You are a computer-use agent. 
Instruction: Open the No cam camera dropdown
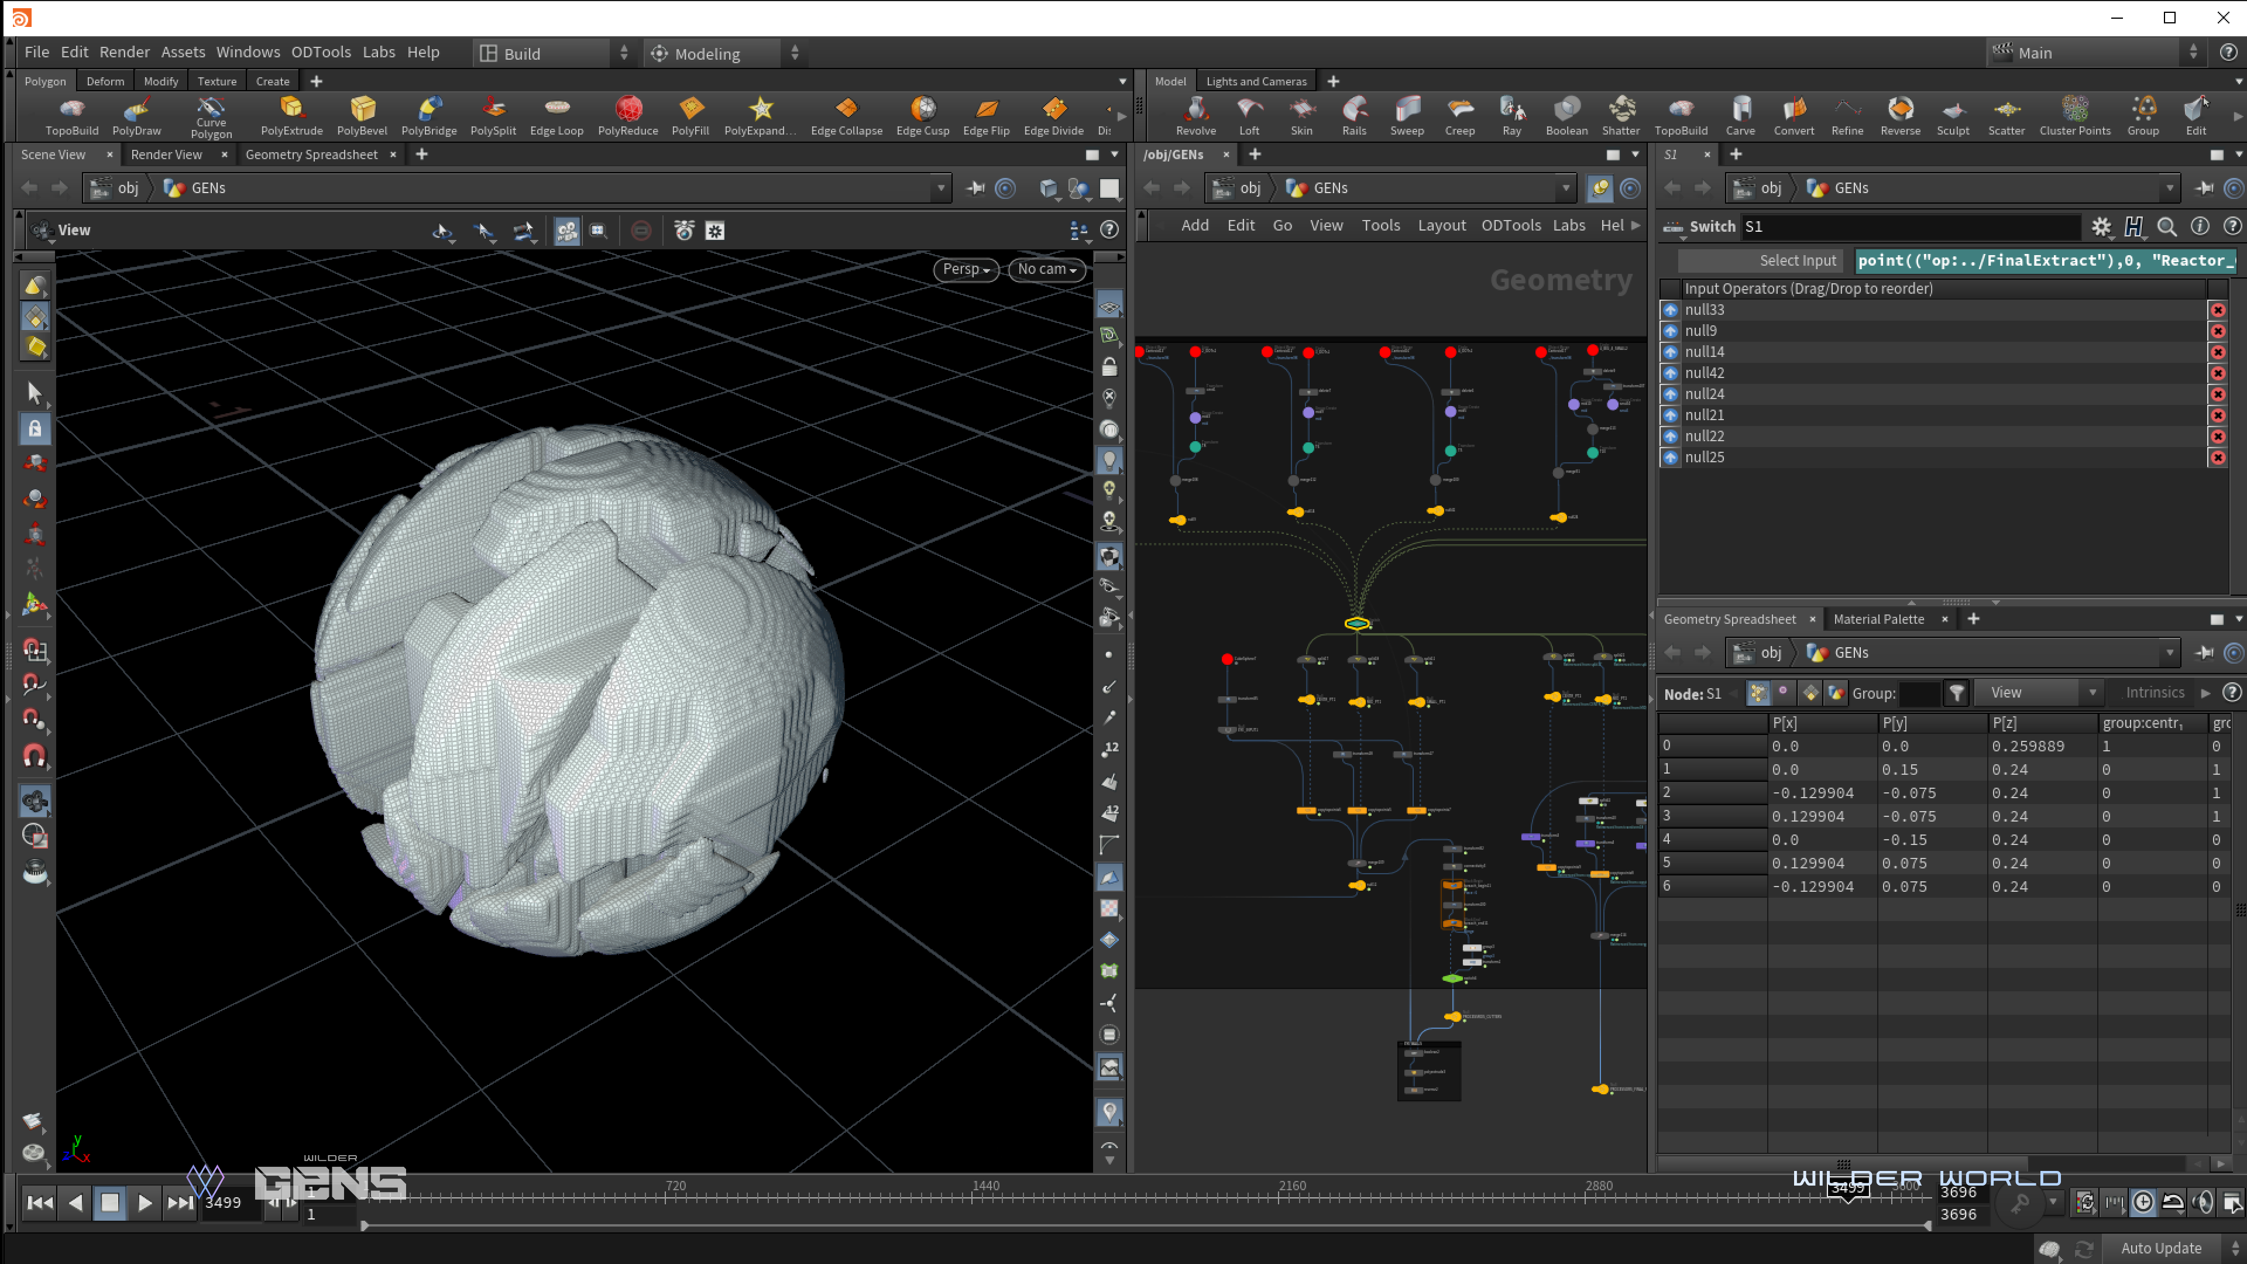pos(1047,270)
